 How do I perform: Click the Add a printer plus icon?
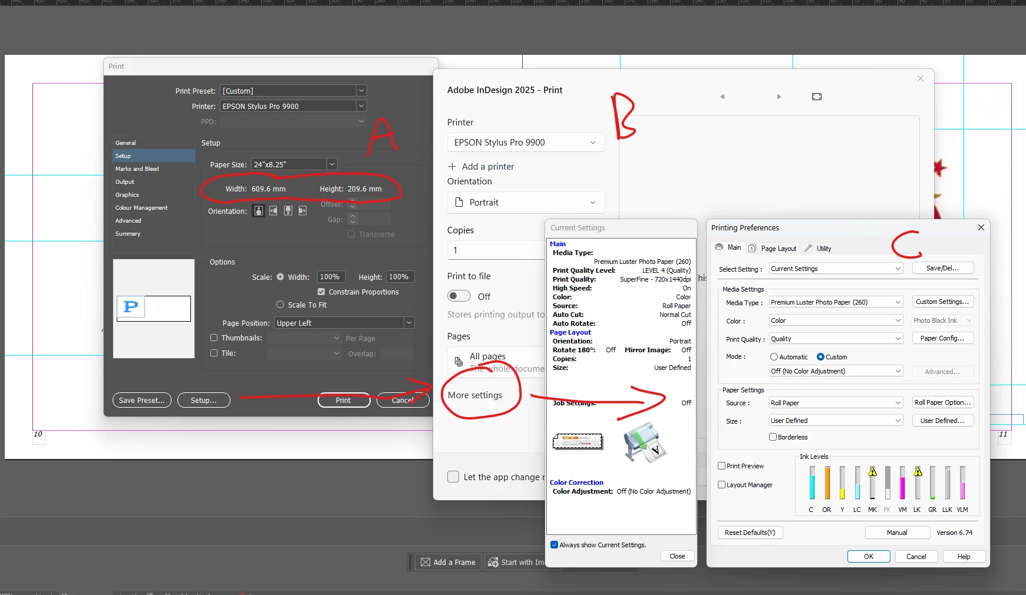pos(453,166)
